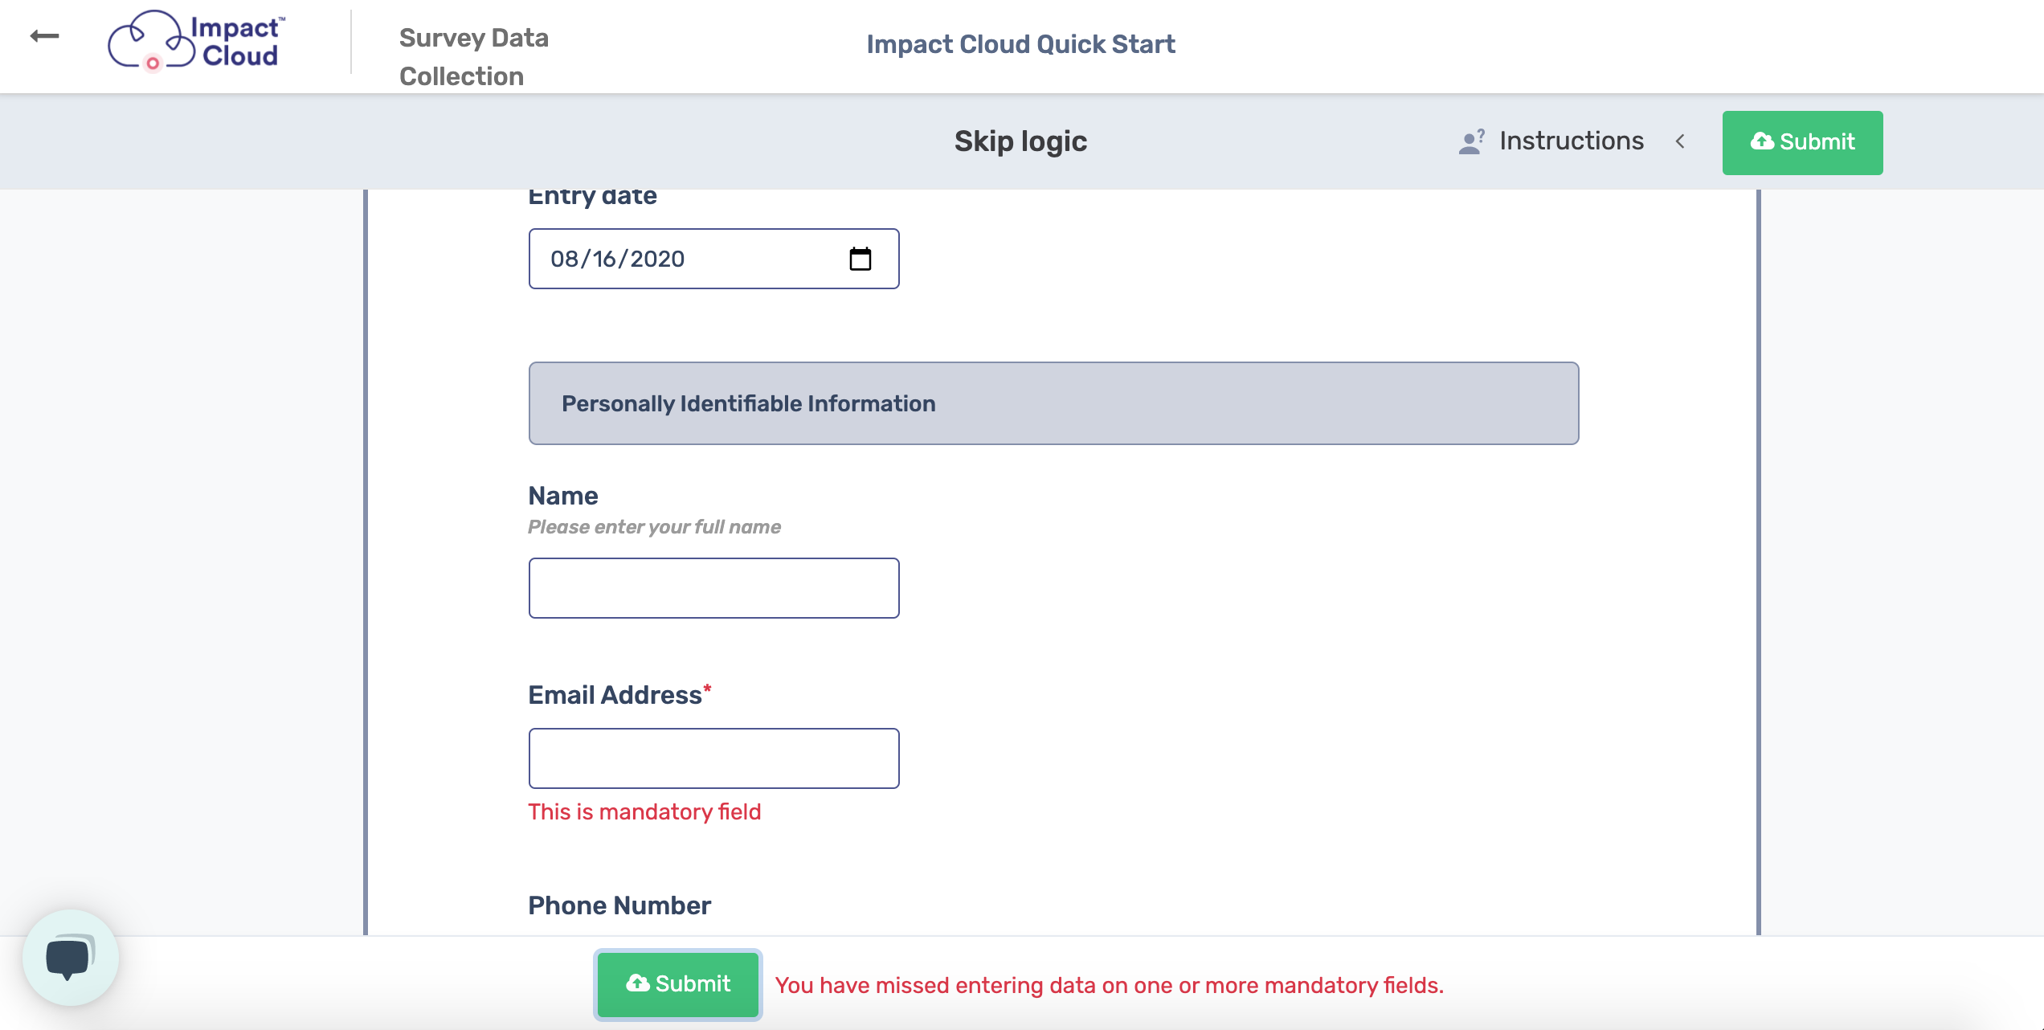Click the missed mandatory fields warning message
Screen dimensions: 2044x1030
[1109, 985]
